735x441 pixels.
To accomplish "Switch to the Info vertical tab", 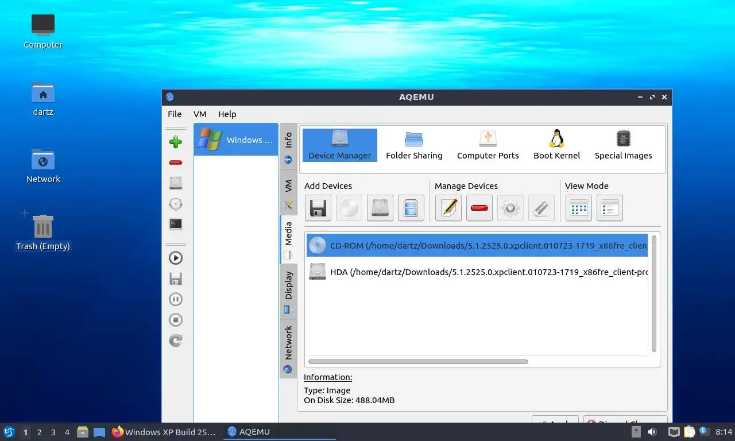I will (x=288, y=146).
